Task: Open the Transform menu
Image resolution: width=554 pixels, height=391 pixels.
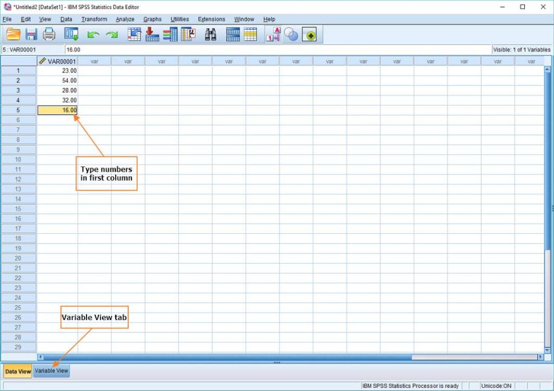Action: 94,19
